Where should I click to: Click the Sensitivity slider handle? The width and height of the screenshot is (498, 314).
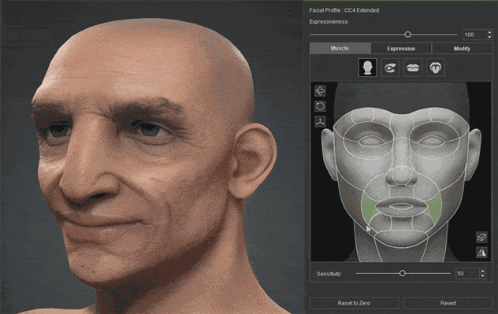(x=403, y=273)
